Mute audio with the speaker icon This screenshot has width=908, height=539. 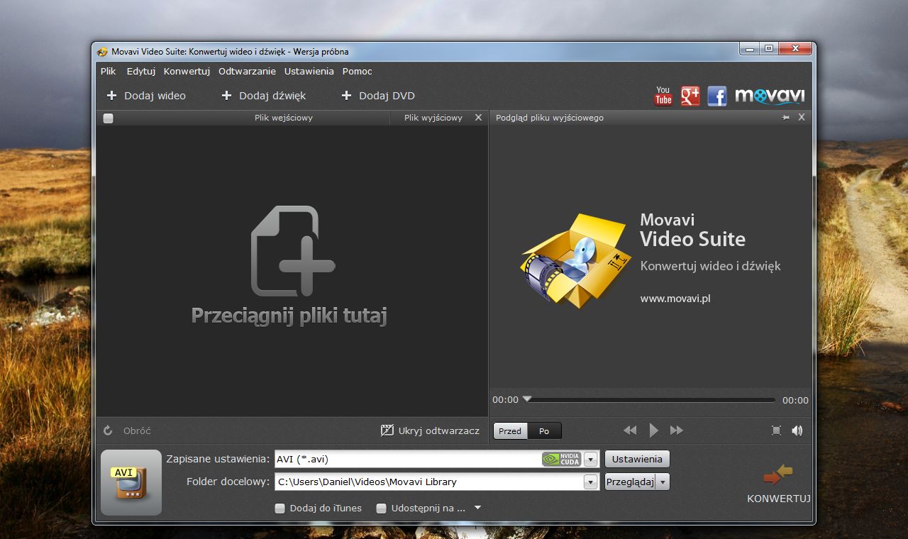coord(797,430)
